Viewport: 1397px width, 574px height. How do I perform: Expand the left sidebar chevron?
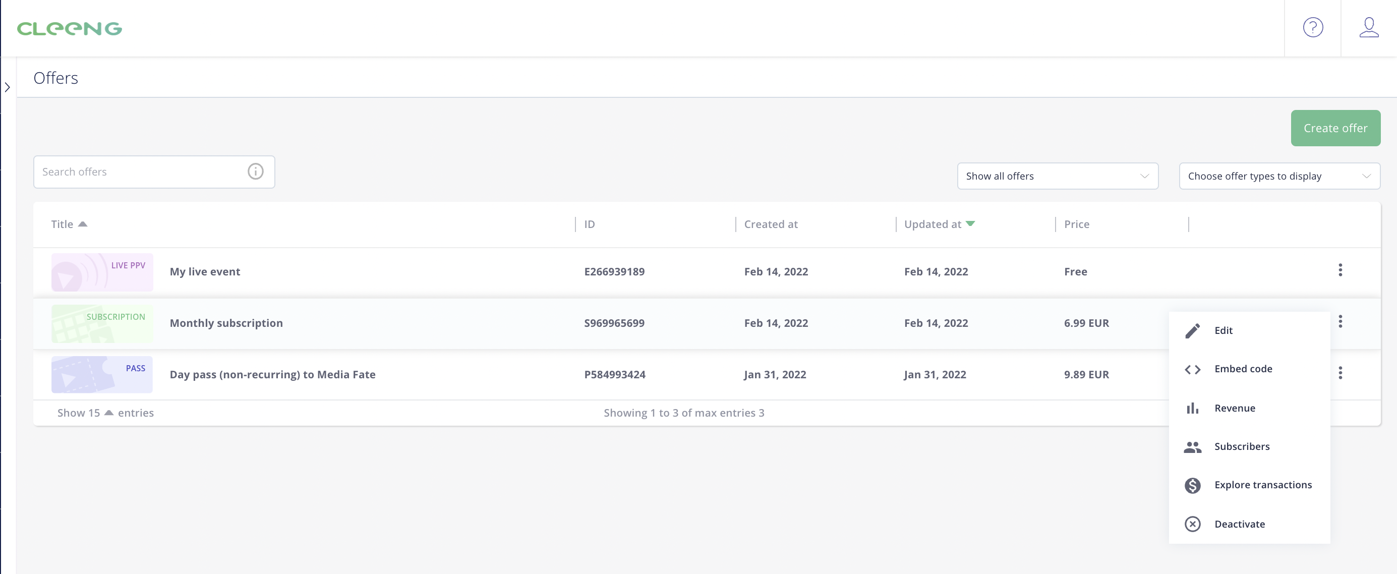point(8,87)
